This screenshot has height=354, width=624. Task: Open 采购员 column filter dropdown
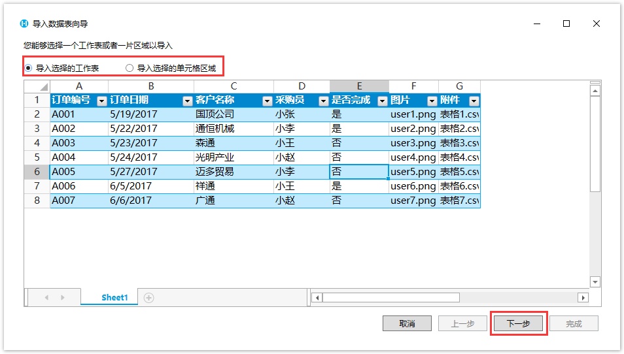tap(323, 101)
